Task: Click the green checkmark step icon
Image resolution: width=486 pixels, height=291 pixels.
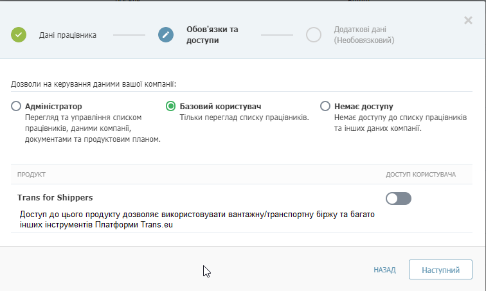Action: pyautogui.click(x=19, y=35)
